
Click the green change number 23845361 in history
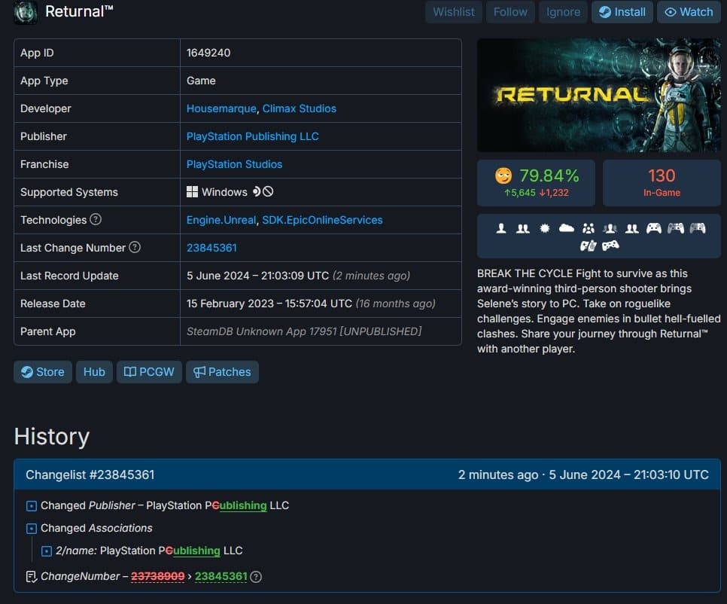(221, 576)
